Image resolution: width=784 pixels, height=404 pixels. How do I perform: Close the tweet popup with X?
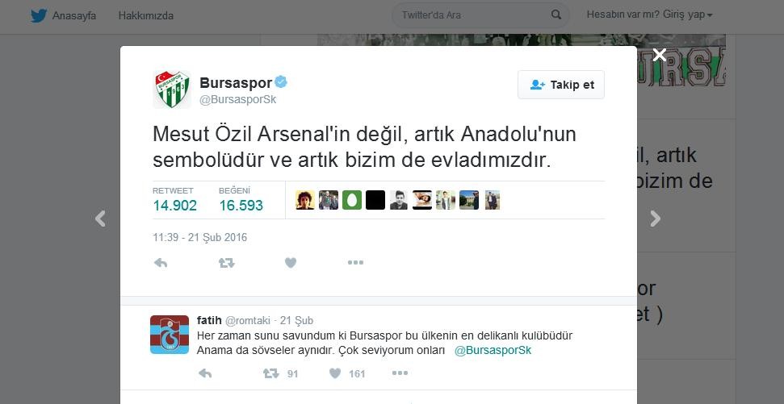click(660, 55)
